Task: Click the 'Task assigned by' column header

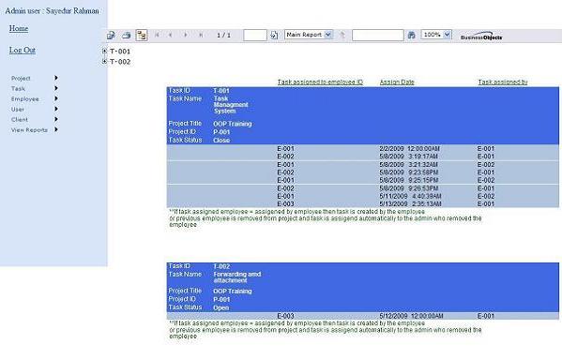Action: coord(503,82)
